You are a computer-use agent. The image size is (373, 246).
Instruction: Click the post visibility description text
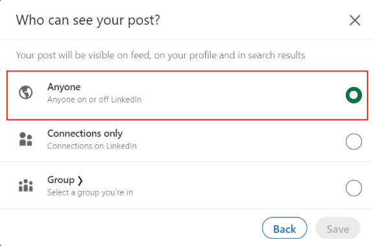click(160, 55)
